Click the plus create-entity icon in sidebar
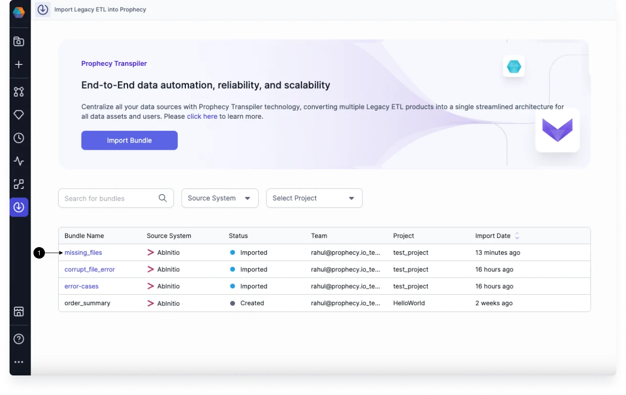The height and width of the screenshot is (395, 626). click(x=19, y=64)
